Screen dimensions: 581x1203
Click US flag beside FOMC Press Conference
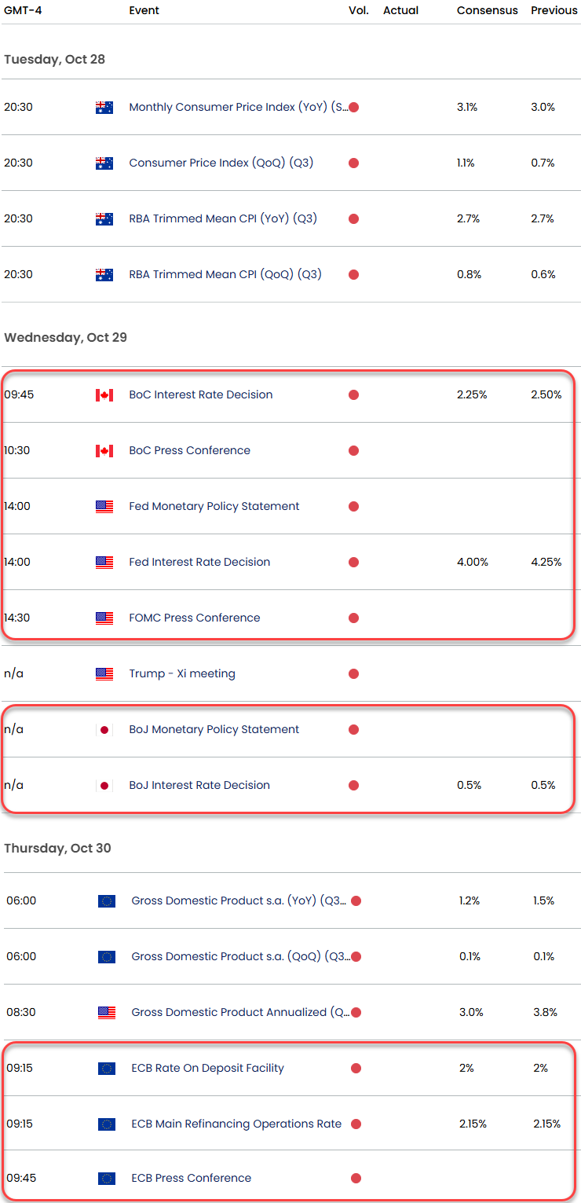(x=104, y=618)
